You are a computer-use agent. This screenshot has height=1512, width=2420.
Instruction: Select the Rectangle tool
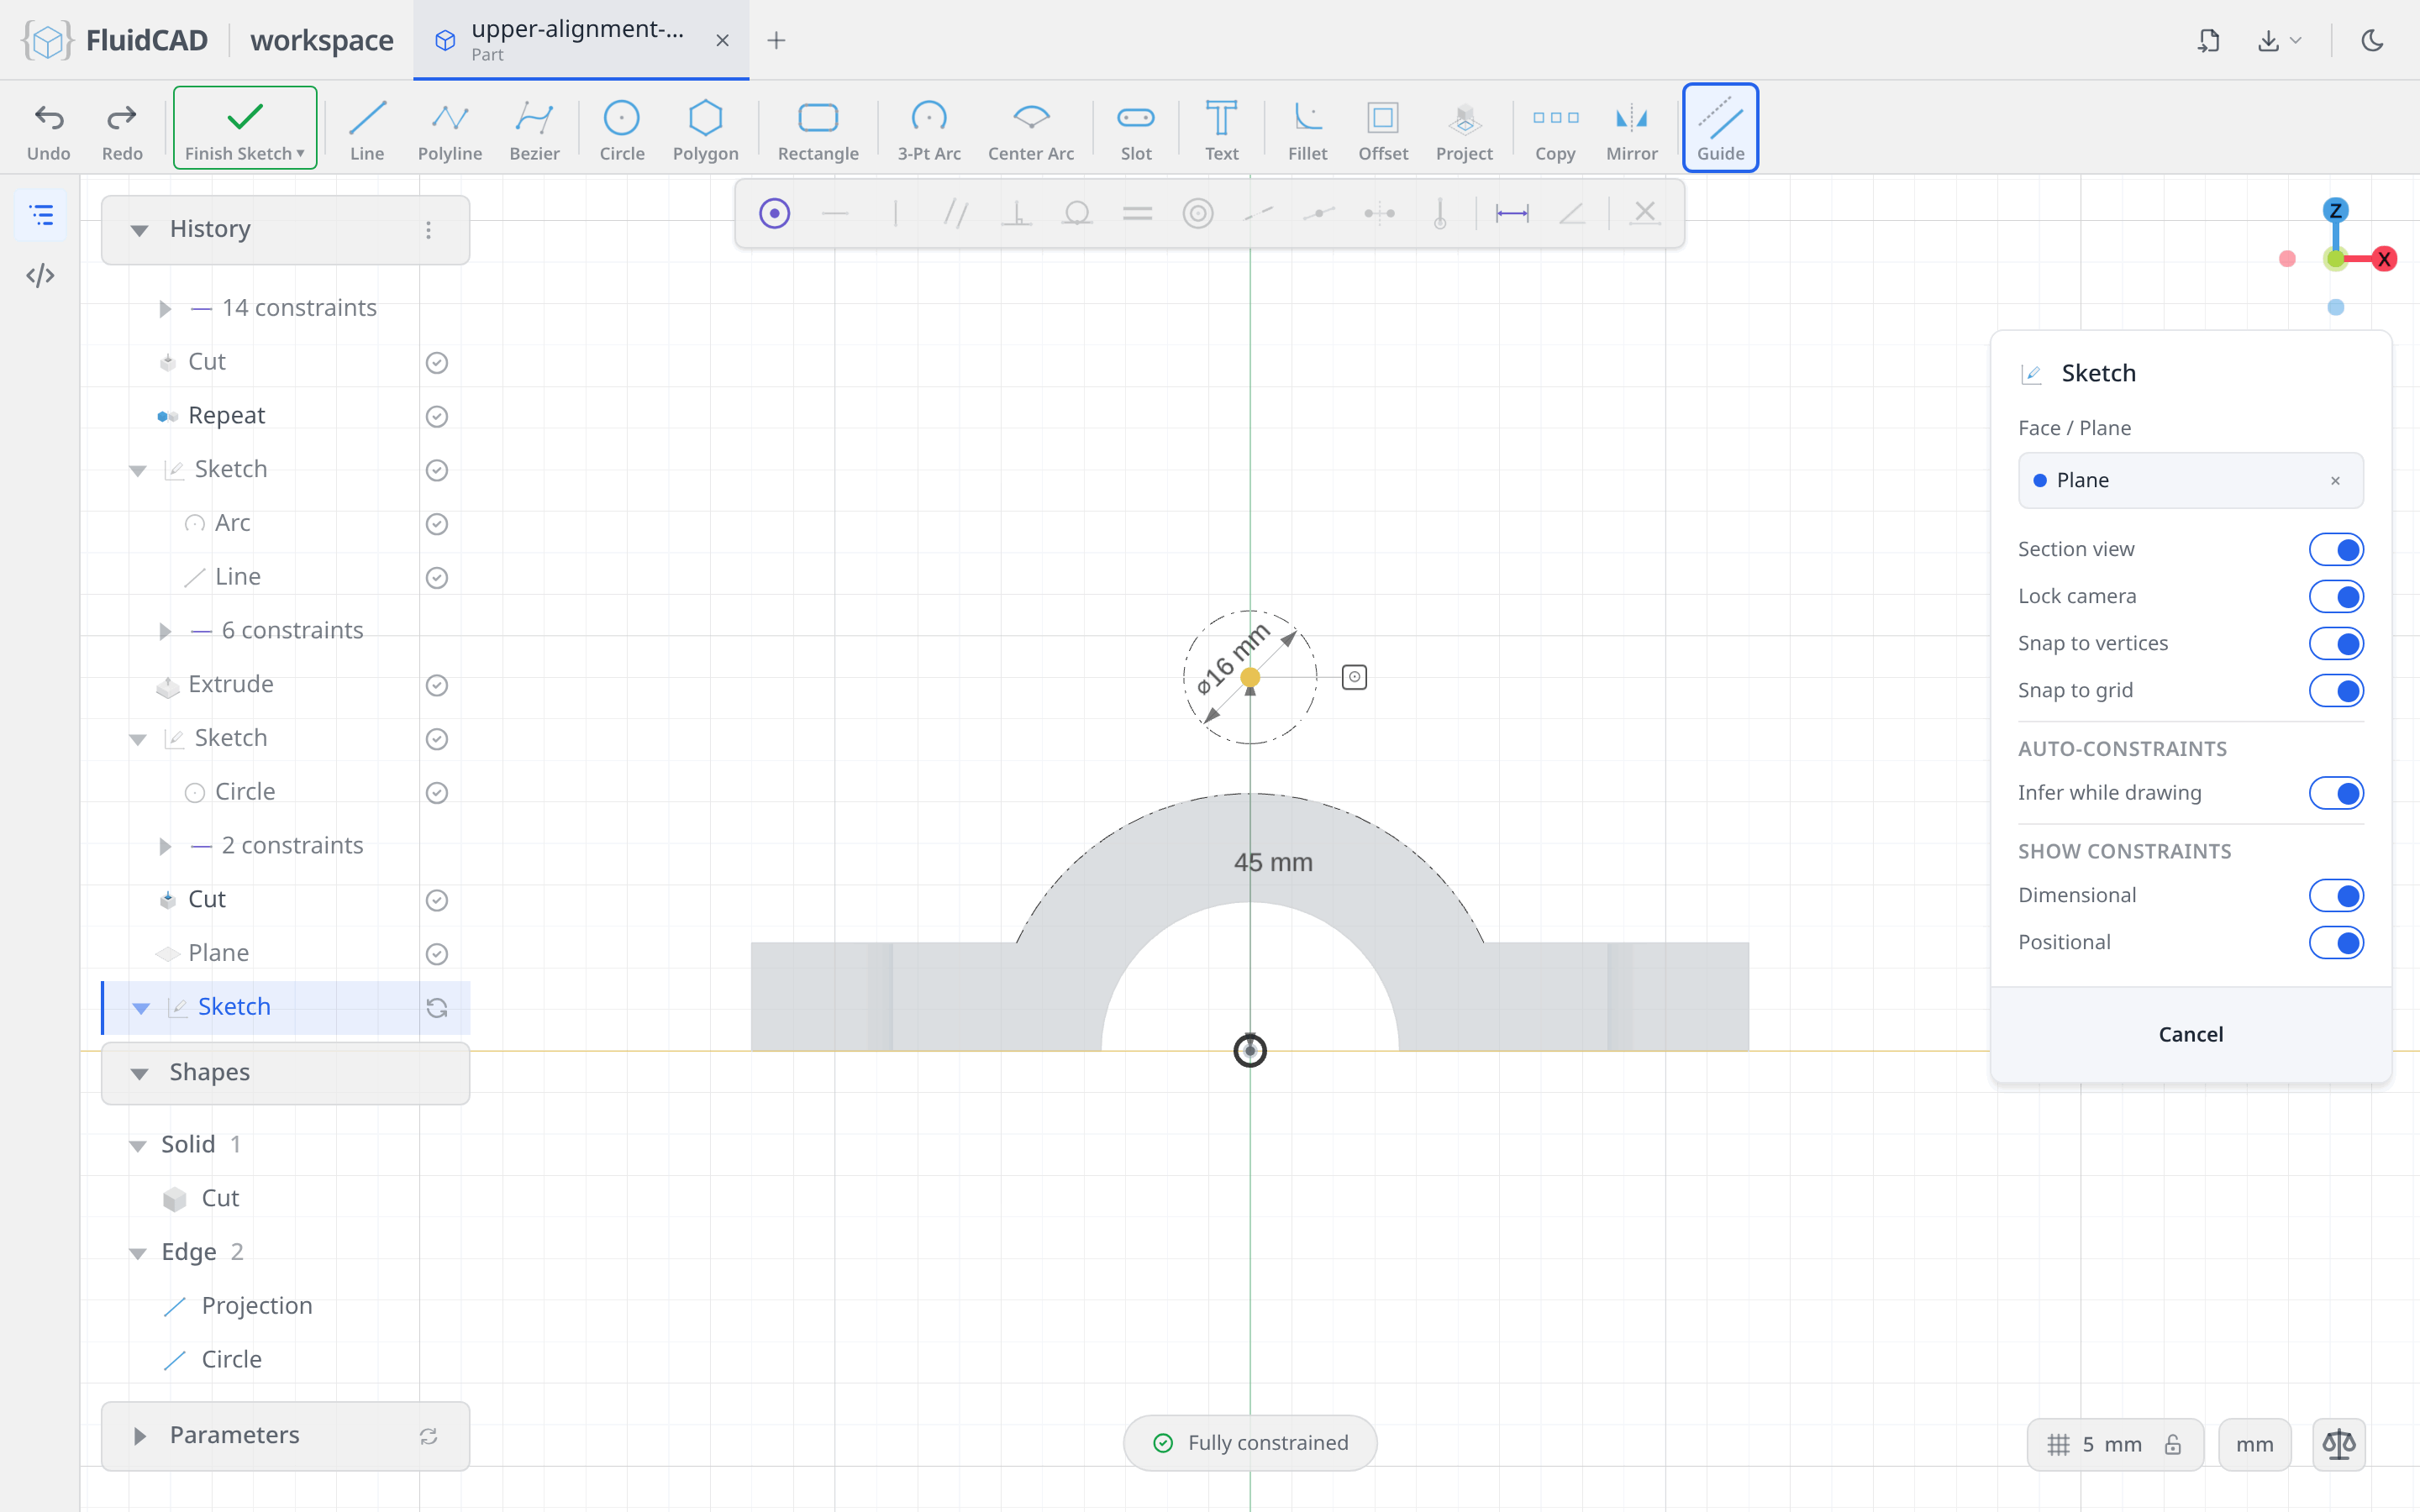[818, 129]
